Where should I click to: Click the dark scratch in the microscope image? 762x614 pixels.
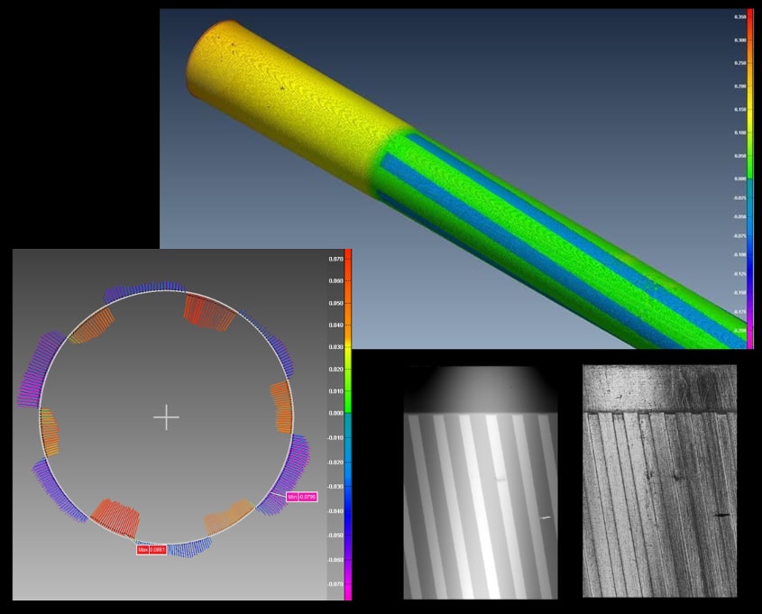pyautogui.click(x=721, y=514)
